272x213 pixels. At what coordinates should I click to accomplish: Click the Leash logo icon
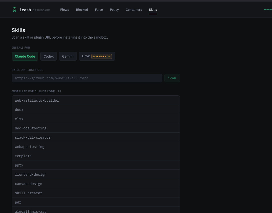coord(15,10)
